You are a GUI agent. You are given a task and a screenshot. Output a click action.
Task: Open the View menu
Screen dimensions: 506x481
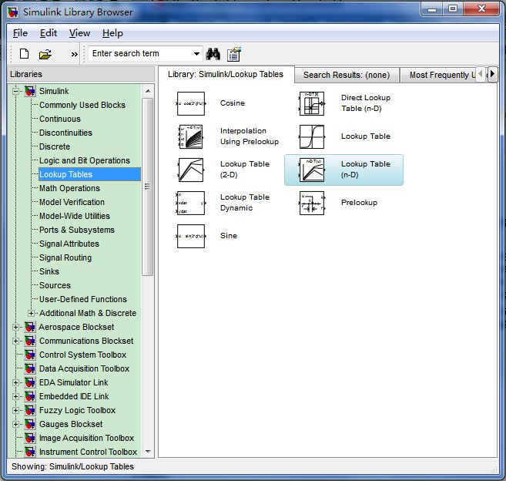(79, 33)
